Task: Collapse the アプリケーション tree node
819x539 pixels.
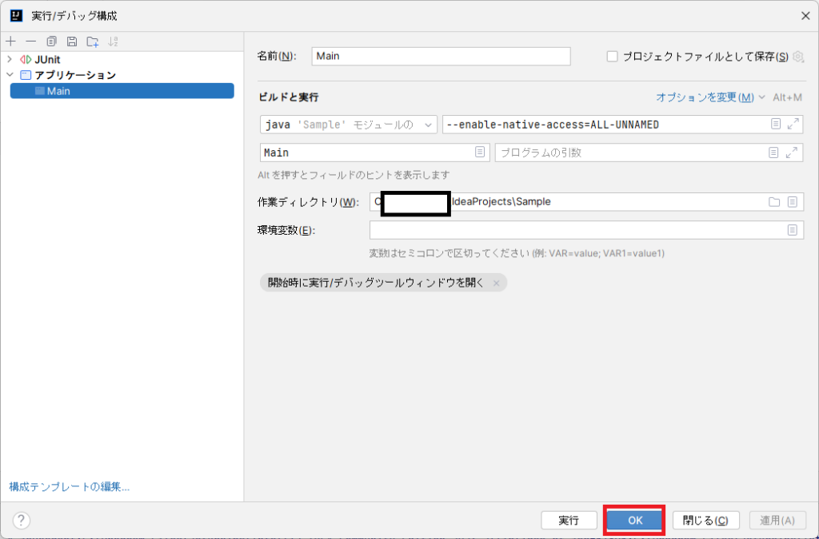Action: pos(10,74)
